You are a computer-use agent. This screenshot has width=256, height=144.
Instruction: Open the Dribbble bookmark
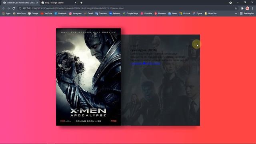point(146,13)
